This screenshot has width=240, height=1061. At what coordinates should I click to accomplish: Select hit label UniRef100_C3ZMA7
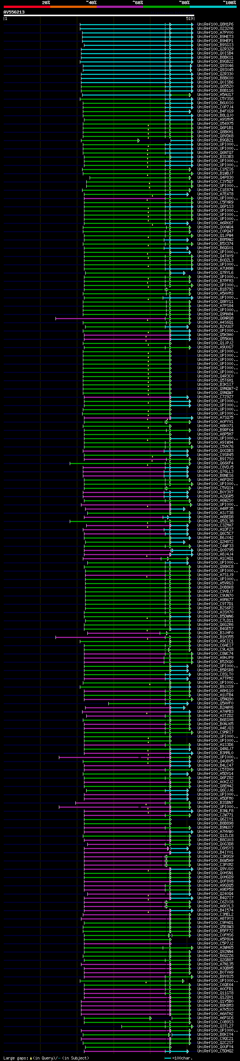click(x=215, y=525)
